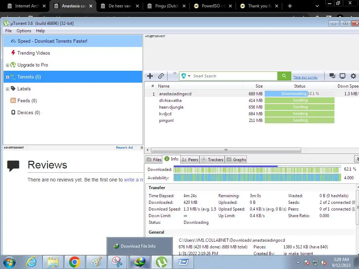Expand the Torrents (5) tree node

(x=7, y=77)
